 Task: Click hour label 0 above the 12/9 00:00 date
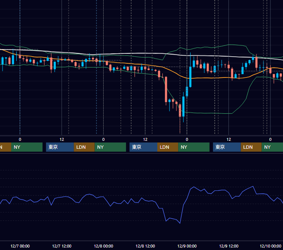point(187,140)
